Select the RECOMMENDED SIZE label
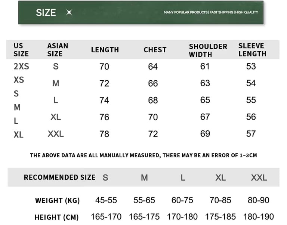 pos(59,177)
